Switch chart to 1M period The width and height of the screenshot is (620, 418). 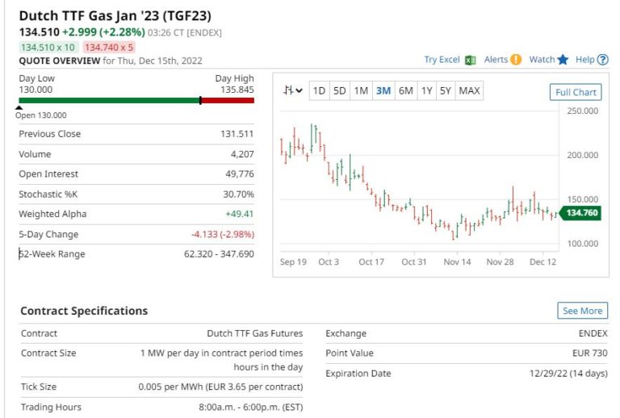pyautogui.click(x=361, y=90)
